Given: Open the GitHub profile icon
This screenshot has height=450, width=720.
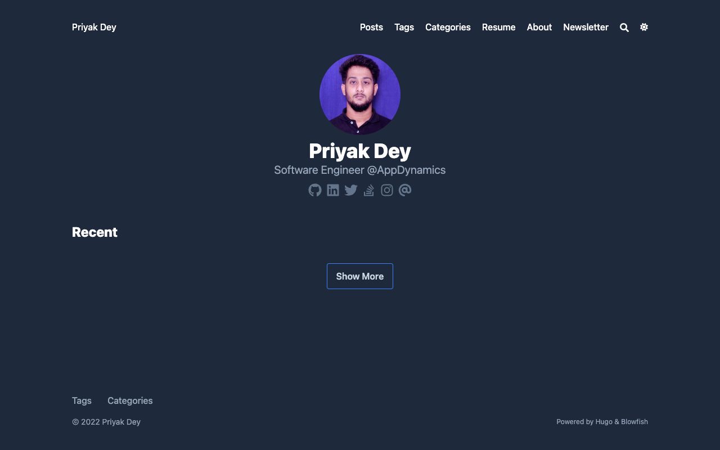Looking at the screenshot, I should [315, 190].
